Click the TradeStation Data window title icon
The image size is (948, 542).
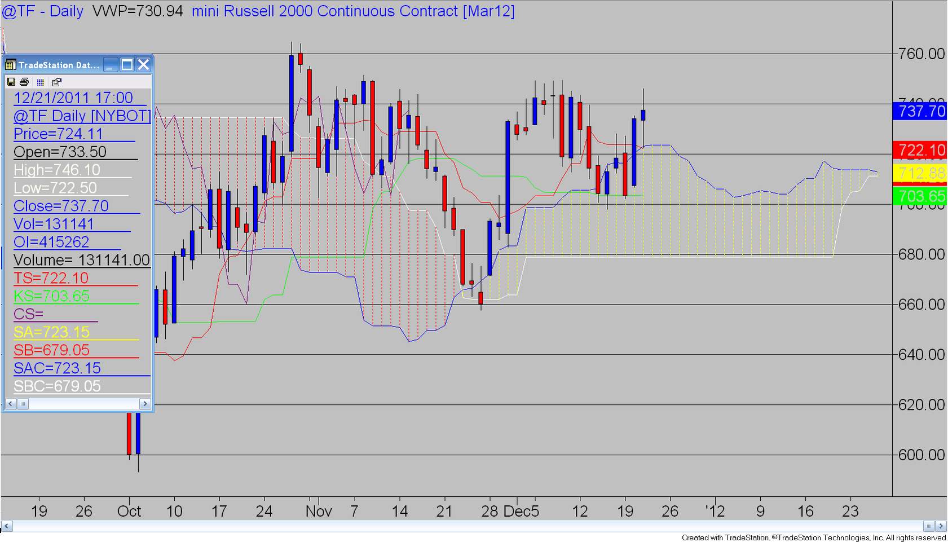11,65
